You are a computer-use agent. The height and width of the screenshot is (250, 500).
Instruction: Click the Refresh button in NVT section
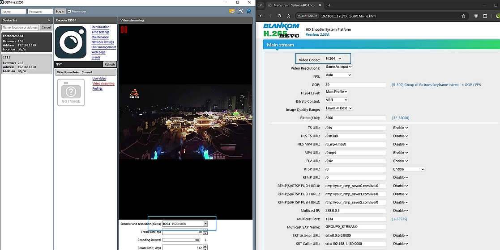[110, 64]
